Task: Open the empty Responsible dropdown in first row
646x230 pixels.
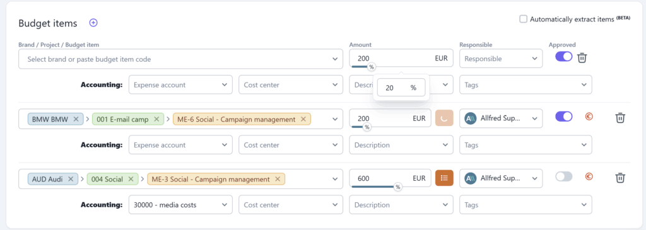Action: [x=501, y=59]
